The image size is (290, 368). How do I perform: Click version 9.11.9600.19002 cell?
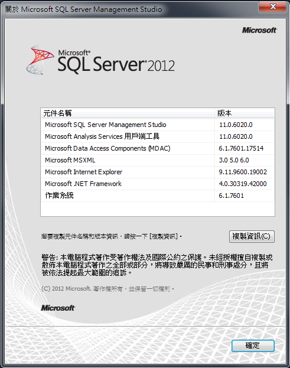pos(243,172)
